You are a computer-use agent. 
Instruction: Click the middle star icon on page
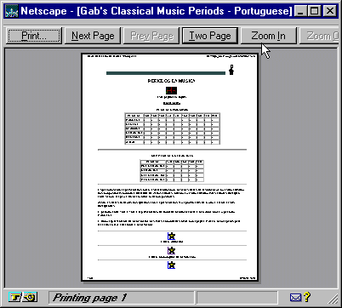pos(171,250)
